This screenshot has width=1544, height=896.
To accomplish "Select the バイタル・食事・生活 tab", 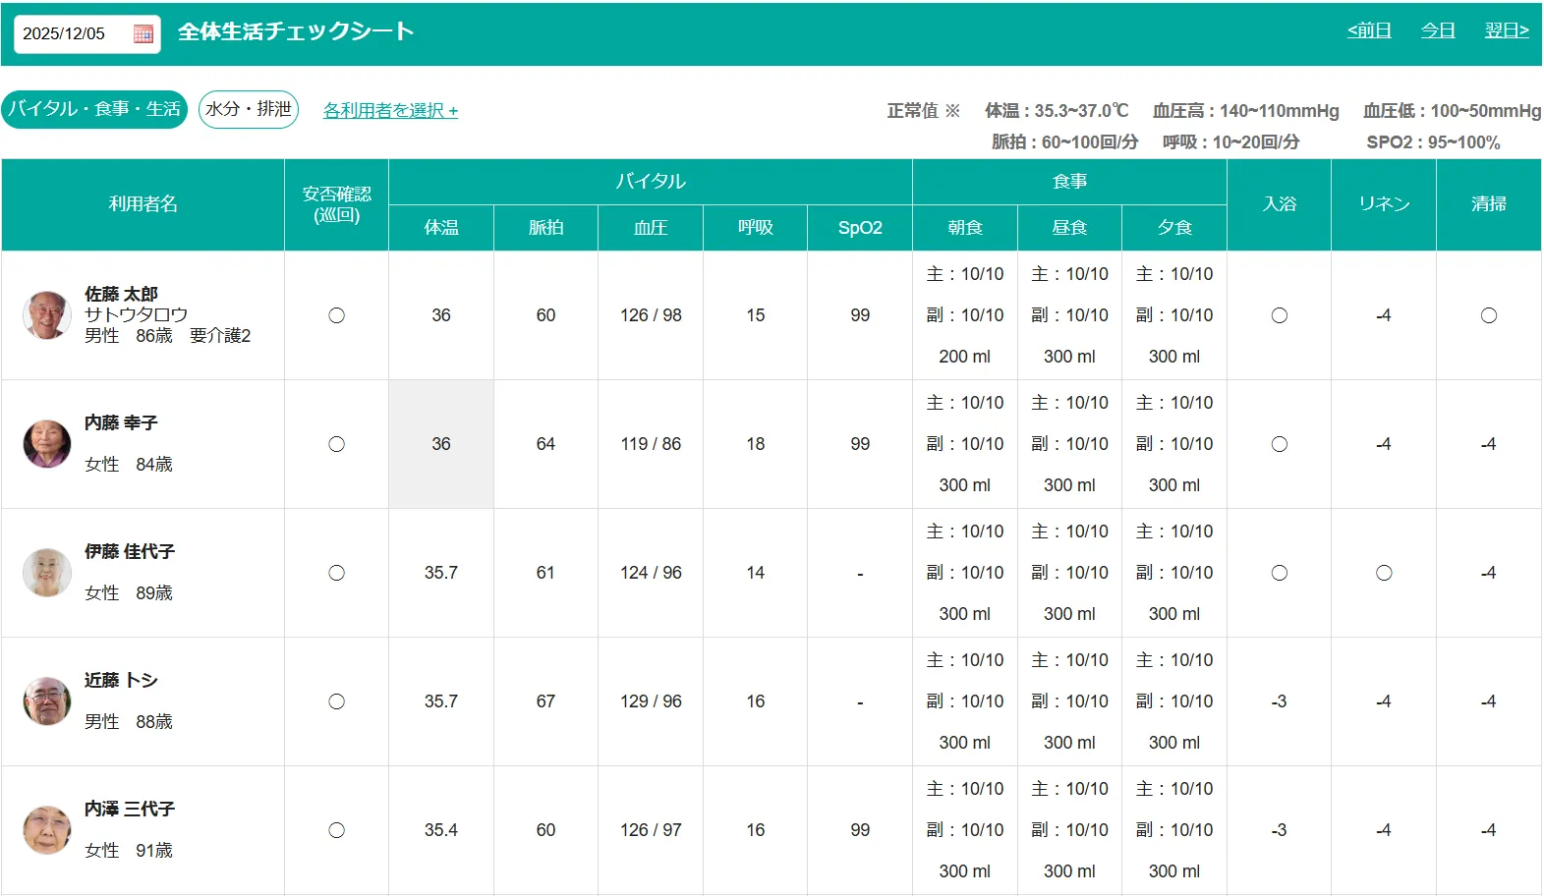I will pyautogui.click(x=94, y=109).
